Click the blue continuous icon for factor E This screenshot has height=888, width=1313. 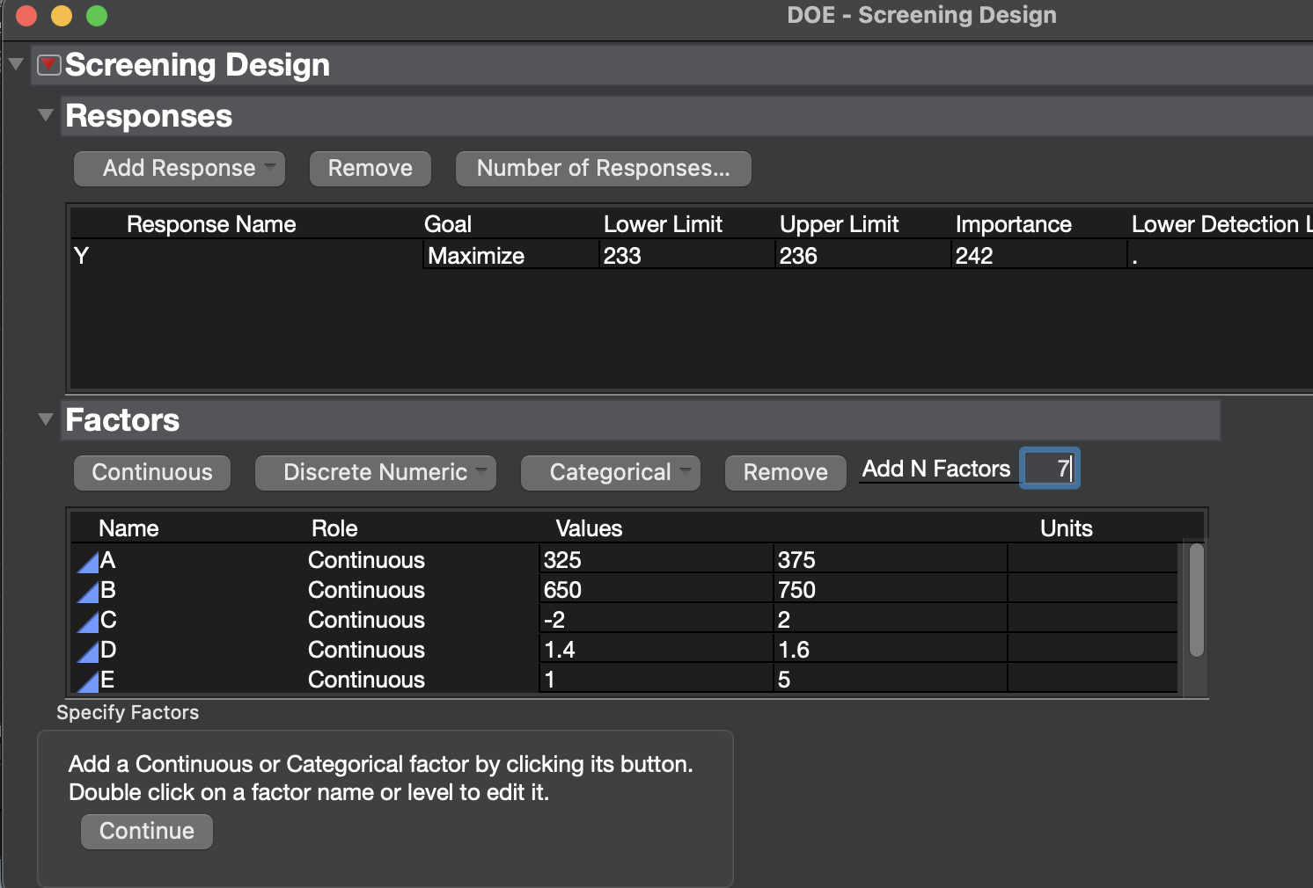(88, 681)
